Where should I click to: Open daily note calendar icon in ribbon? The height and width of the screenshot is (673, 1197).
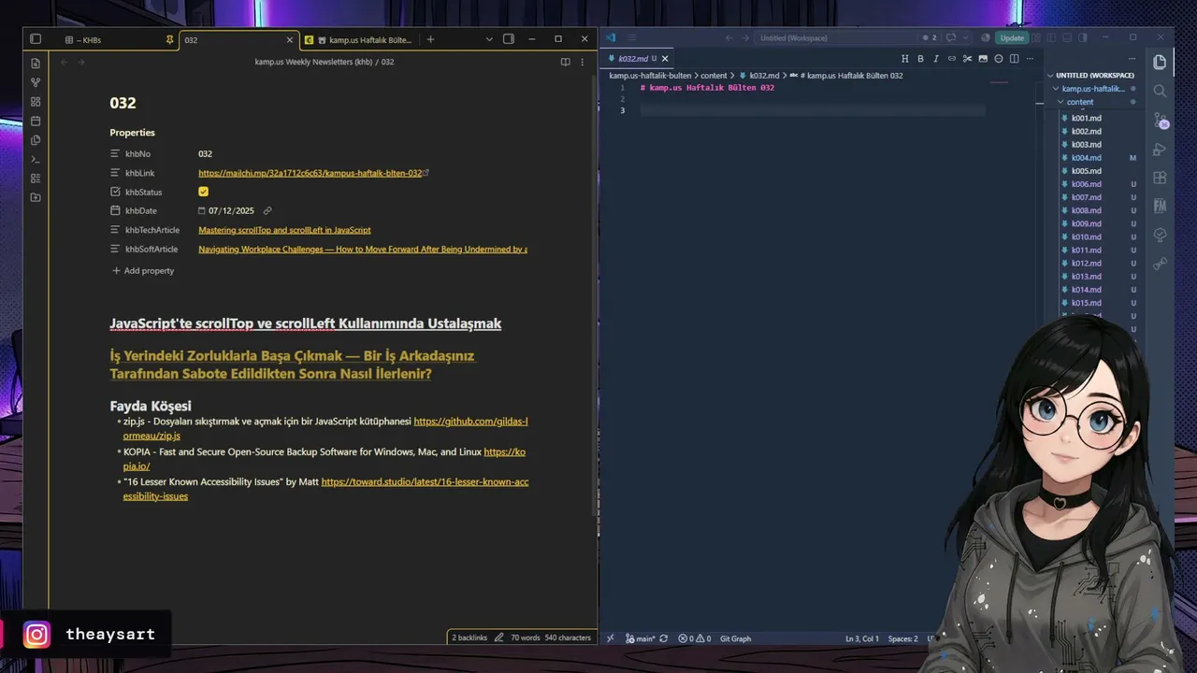coord(36,121)
